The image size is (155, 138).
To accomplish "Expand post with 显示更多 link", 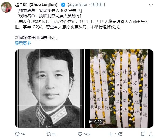I will [23, 43].
